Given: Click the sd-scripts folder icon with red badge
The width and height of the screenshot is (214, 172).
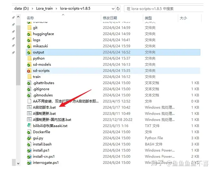Looking at the screenshot, I should click(x=29, y=71).
